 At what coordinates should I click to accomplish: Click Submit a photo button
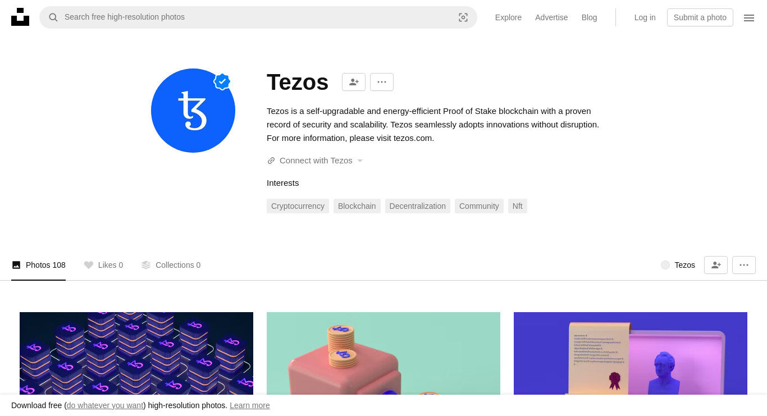point(700,17)
